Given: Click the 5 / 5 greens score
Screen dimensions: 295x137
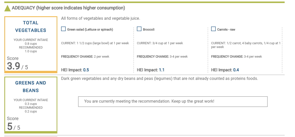Looking at the screenshot, I should coord(14,126).
